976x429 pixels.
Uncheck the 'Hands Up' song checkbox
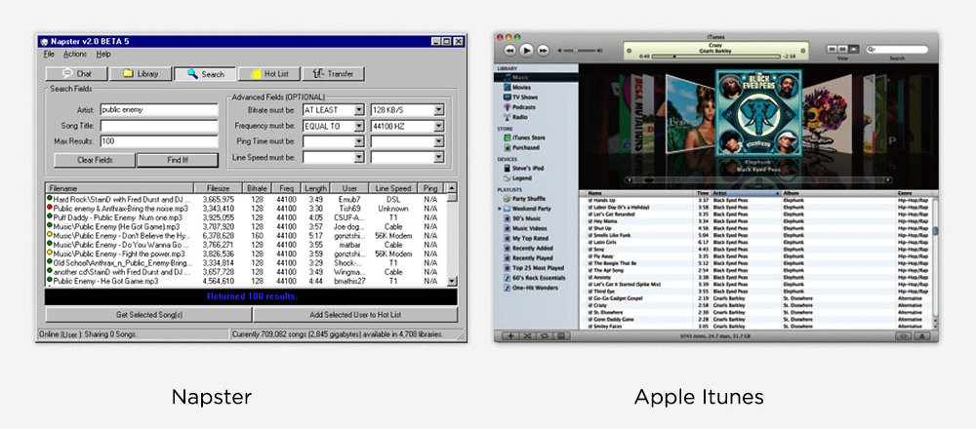[x=590, y=201]
